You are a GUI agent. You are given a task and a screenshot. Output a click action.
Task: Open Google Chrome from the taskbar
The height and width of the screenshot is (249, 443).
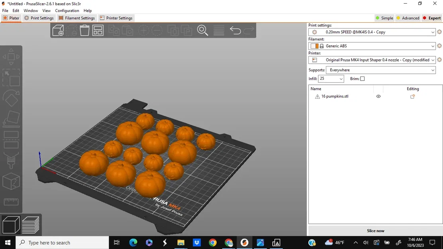(212, 243)
